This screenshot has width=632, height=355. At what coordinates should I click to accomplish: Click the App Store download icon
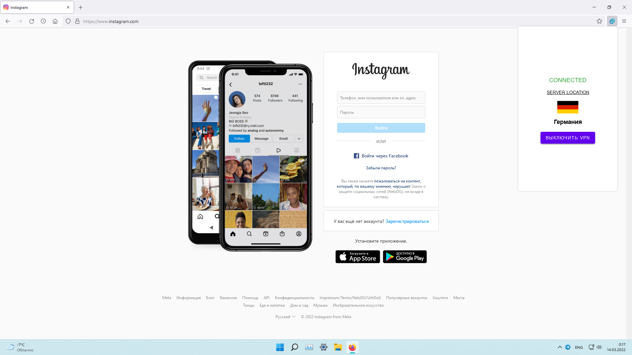pos(358,256)
